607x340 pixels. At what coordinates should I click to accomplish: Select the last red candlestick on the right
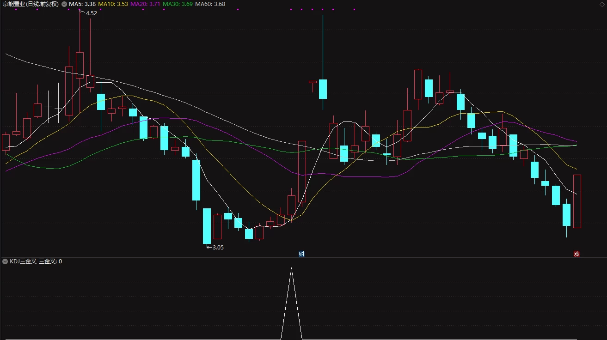pyautogui.click(x=577, y=201)
